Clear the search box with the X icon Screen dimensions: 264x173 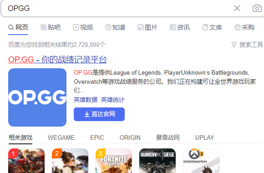tap(237, 8)
